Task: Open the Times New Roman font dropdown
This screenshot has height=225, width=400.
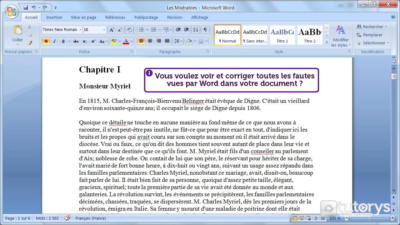Action: click(x=80, y=30)
